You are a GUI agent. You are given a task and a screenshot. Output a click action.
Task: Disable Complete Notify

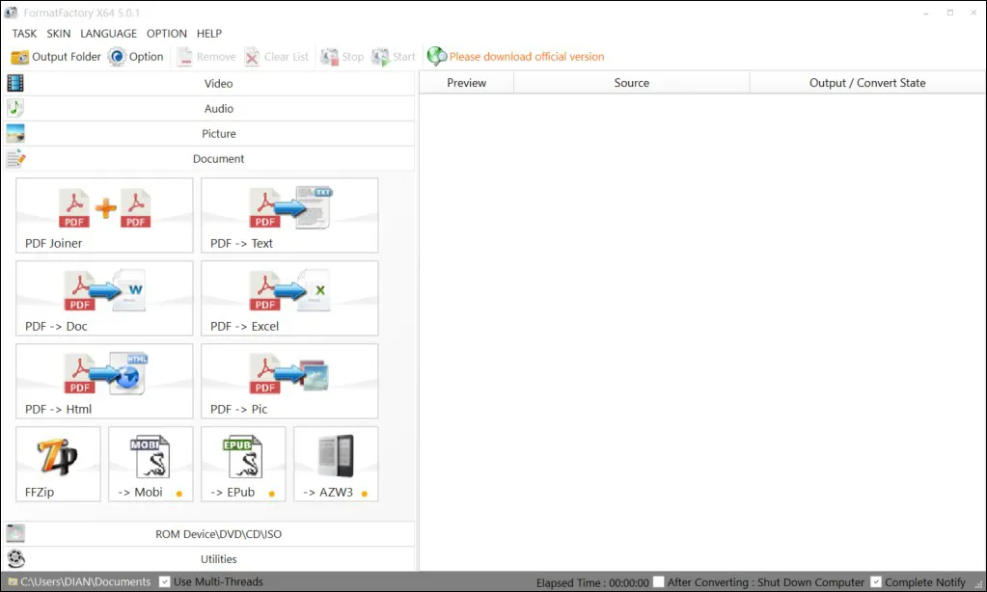click(875, 581)
